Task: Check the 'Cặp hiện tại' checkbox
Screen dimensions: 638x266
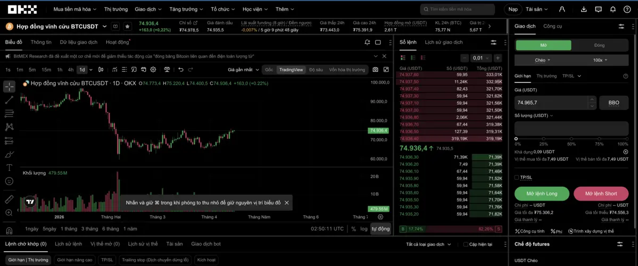Action: tap(466, 244)
